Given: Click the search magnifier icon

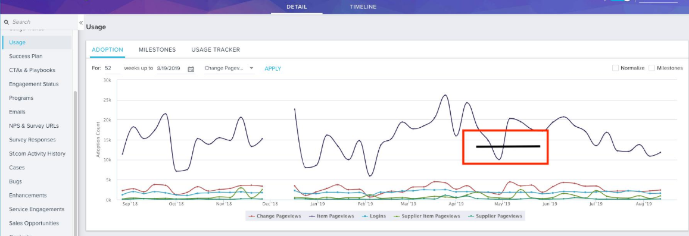Looking at the screenshot, I should (6, 22).
